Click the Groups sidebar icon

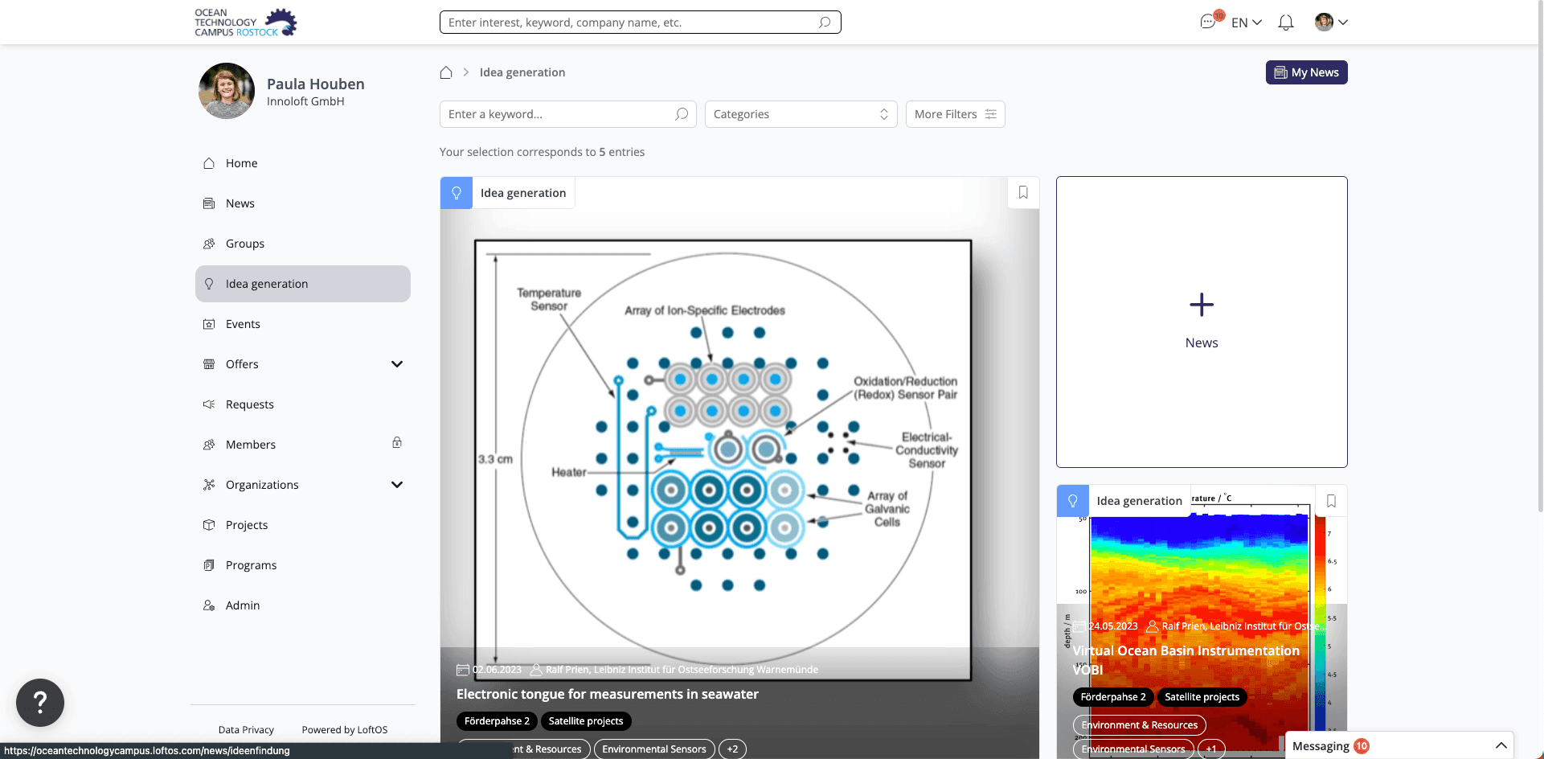click(209, 244)
